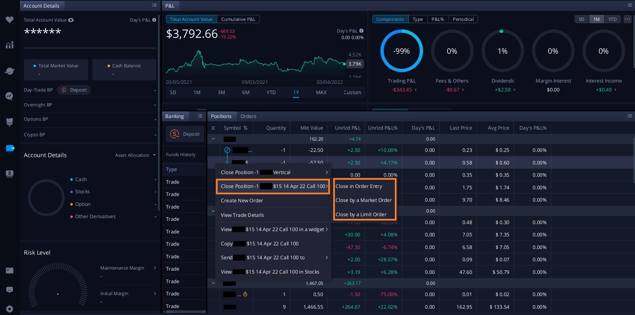Expand Dividends details arrow
Image resolution: width=635 pixels, height=315 pixels.
(514, 90)
